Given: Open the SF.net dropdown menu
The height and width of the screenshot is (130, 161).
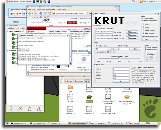Looking at the screenshot, I should pyautogui.click(x=61, y=23).
